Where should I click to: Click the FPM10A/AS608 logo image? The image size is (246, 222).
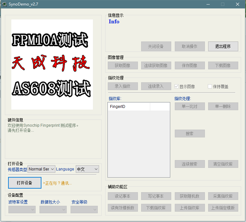(x=52, y=64)
